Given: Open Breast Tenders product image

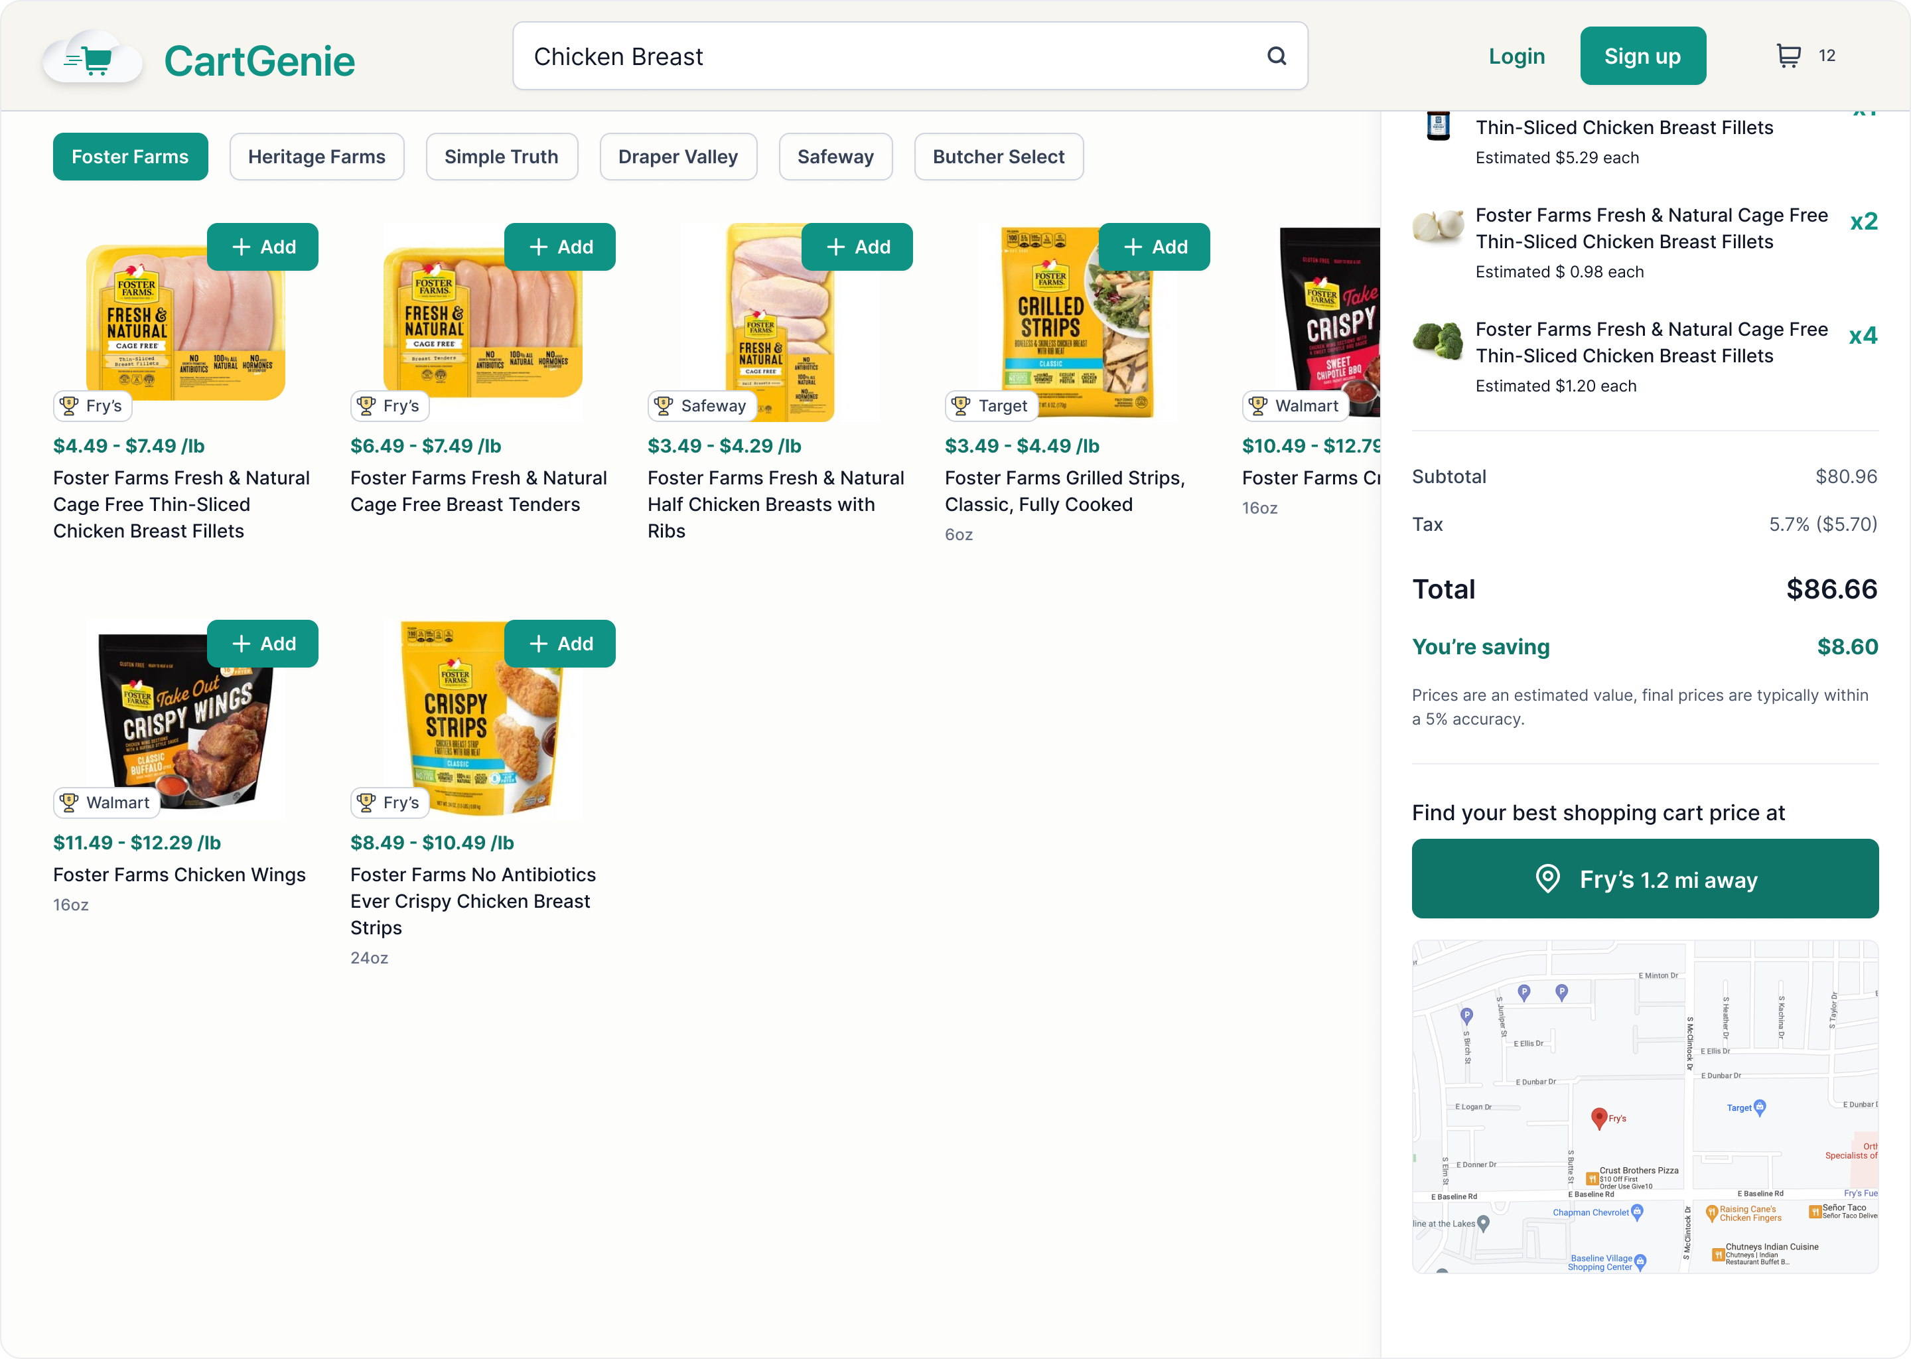Looking at the screenshot, I should click(x=483, y=322).
